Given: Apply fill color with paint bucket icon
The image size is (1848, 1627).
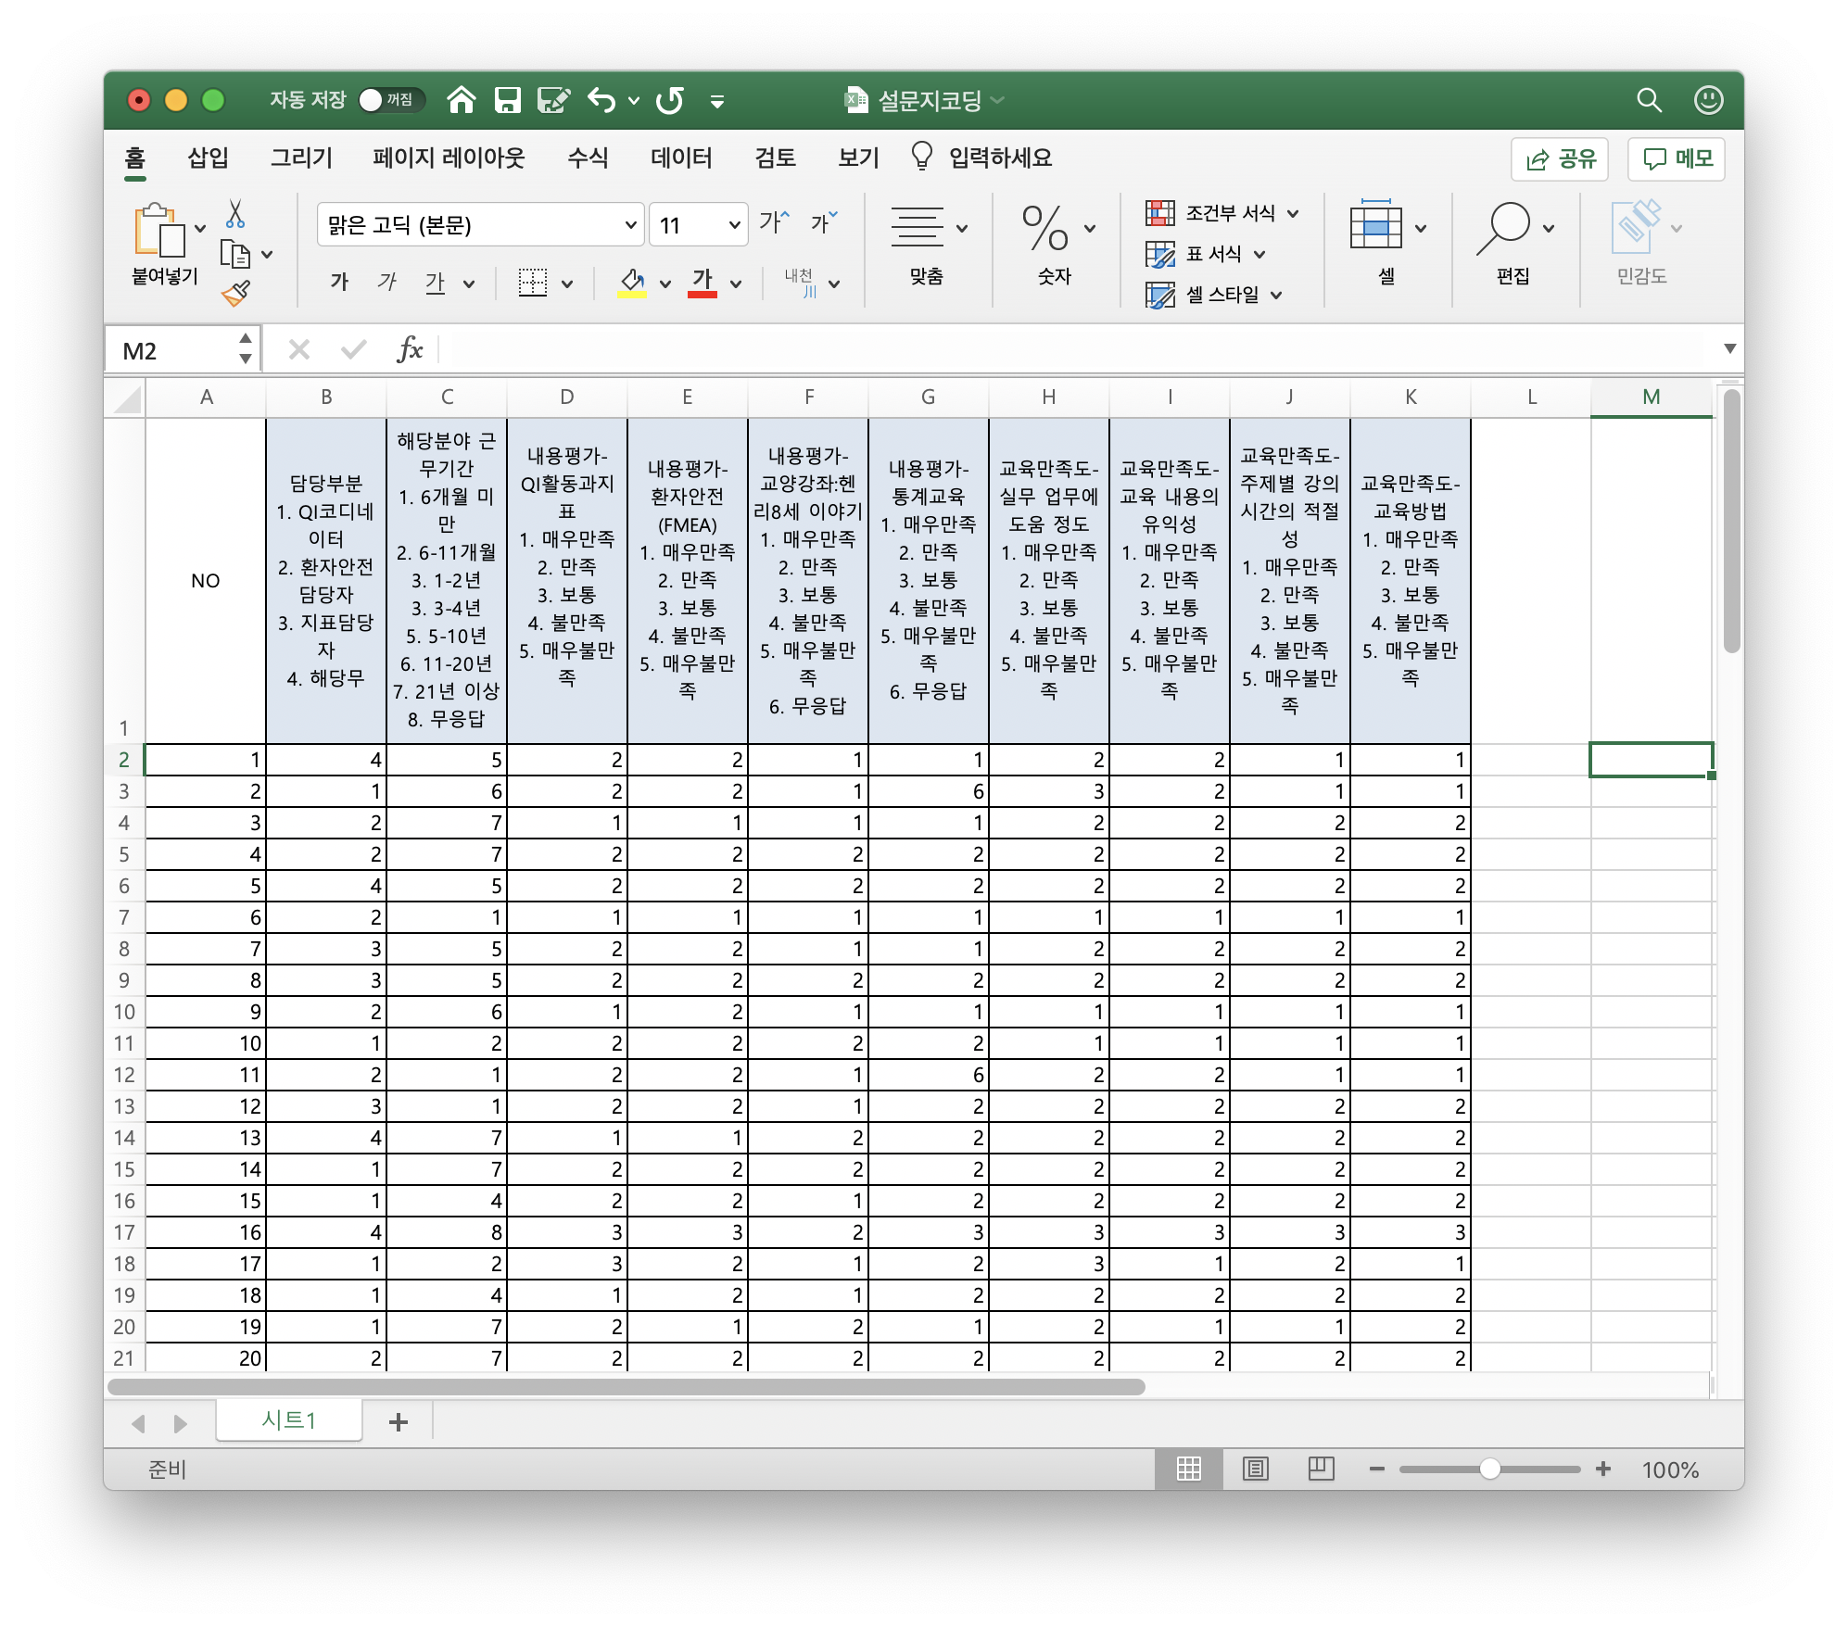Looking at the screenshot, I should click(632, 282).
